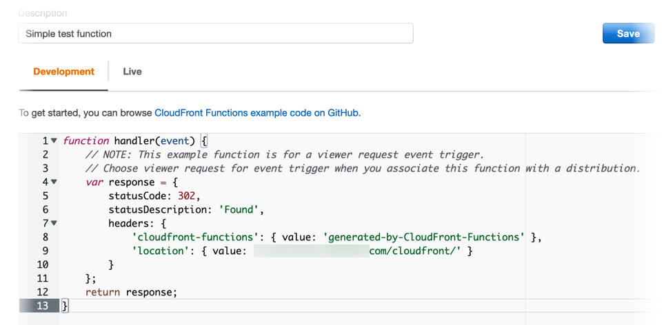Fold the headers block on line 7
The height and width of the screenshot is (325, 666).
point(54,223)
